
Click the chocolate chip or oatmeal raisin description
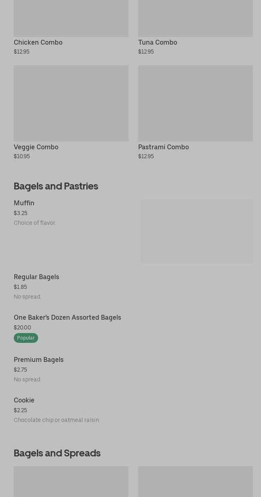[x=56, y=420]
